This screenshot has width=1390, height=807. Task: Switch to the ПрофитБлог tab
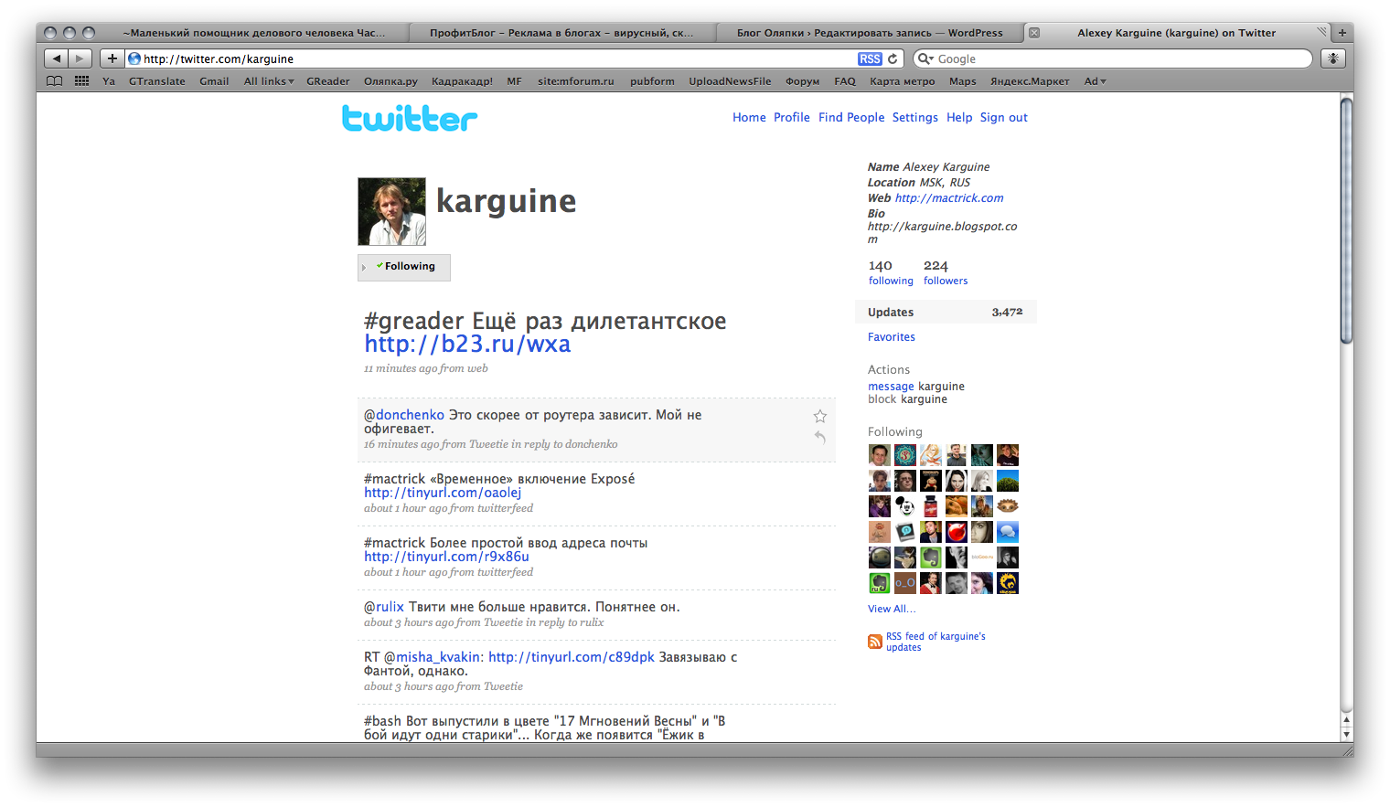561,33
